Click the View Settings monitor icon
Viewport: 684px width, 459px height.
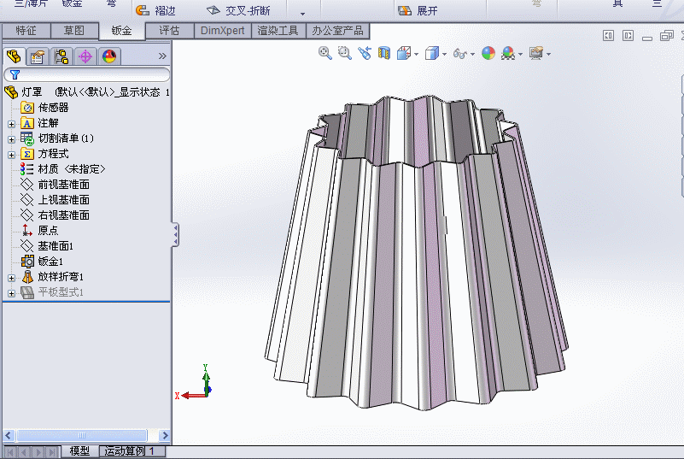[x=536, y=53]
